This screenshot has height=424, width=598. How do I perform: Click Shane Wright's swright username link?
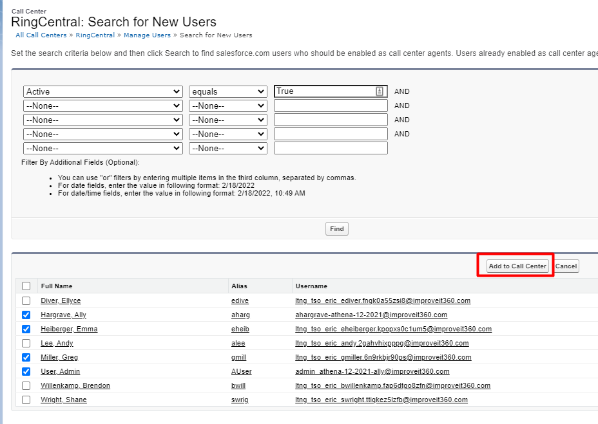(x=381, y=400)
